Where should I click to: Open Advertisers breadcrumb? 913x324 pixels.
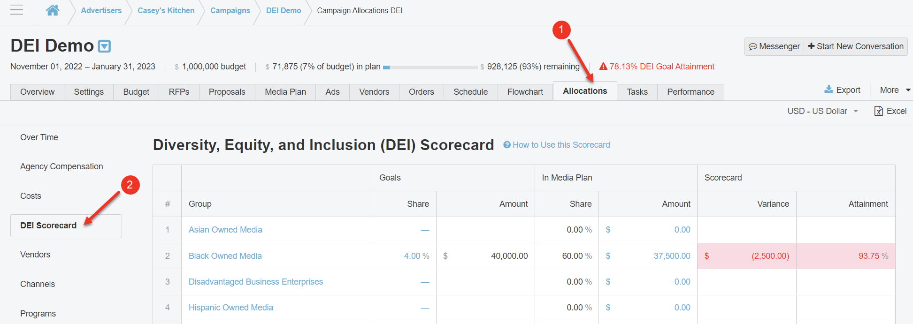point(101,10)
